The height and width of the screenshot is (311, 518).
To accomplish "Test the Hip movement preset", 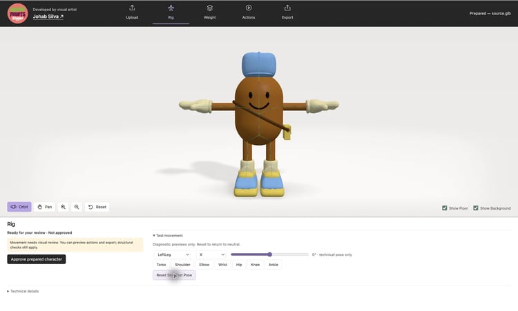I will 239,265.
